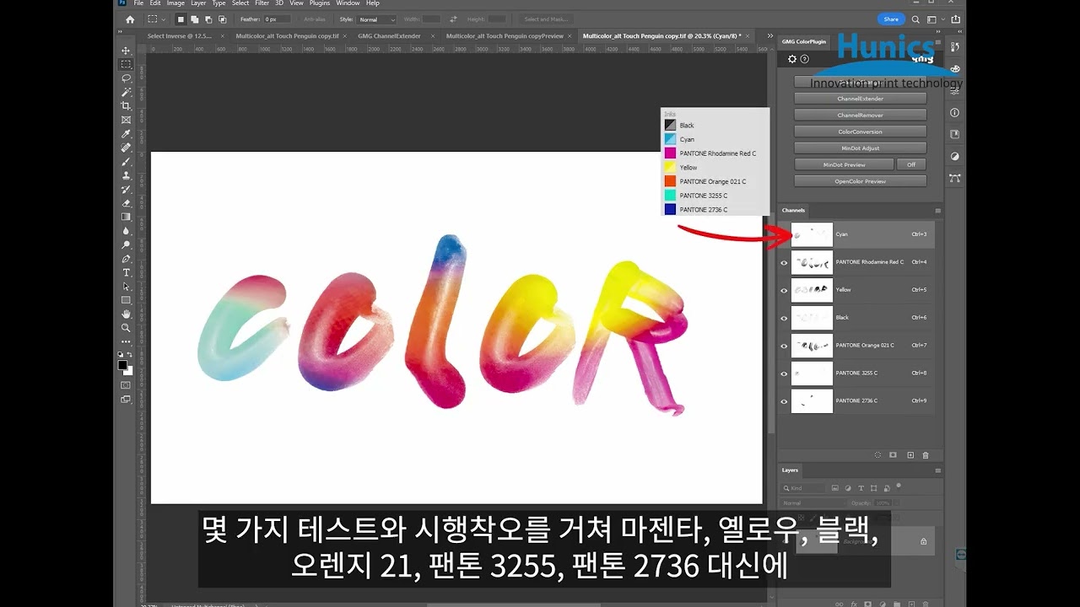The image size is (1080, 607).
Task: Select the Cyan channel thumbnail
Action: (x=812, y=234)
